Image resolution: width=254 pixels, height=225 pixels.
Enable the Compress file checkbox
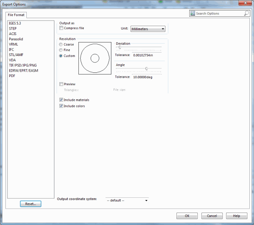pos(61,28)
